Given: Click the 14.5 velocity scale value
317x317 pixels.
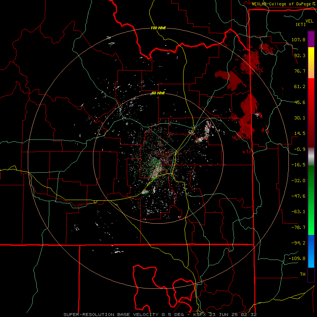Looking at the screenshot, I should (x=300, y=133).
